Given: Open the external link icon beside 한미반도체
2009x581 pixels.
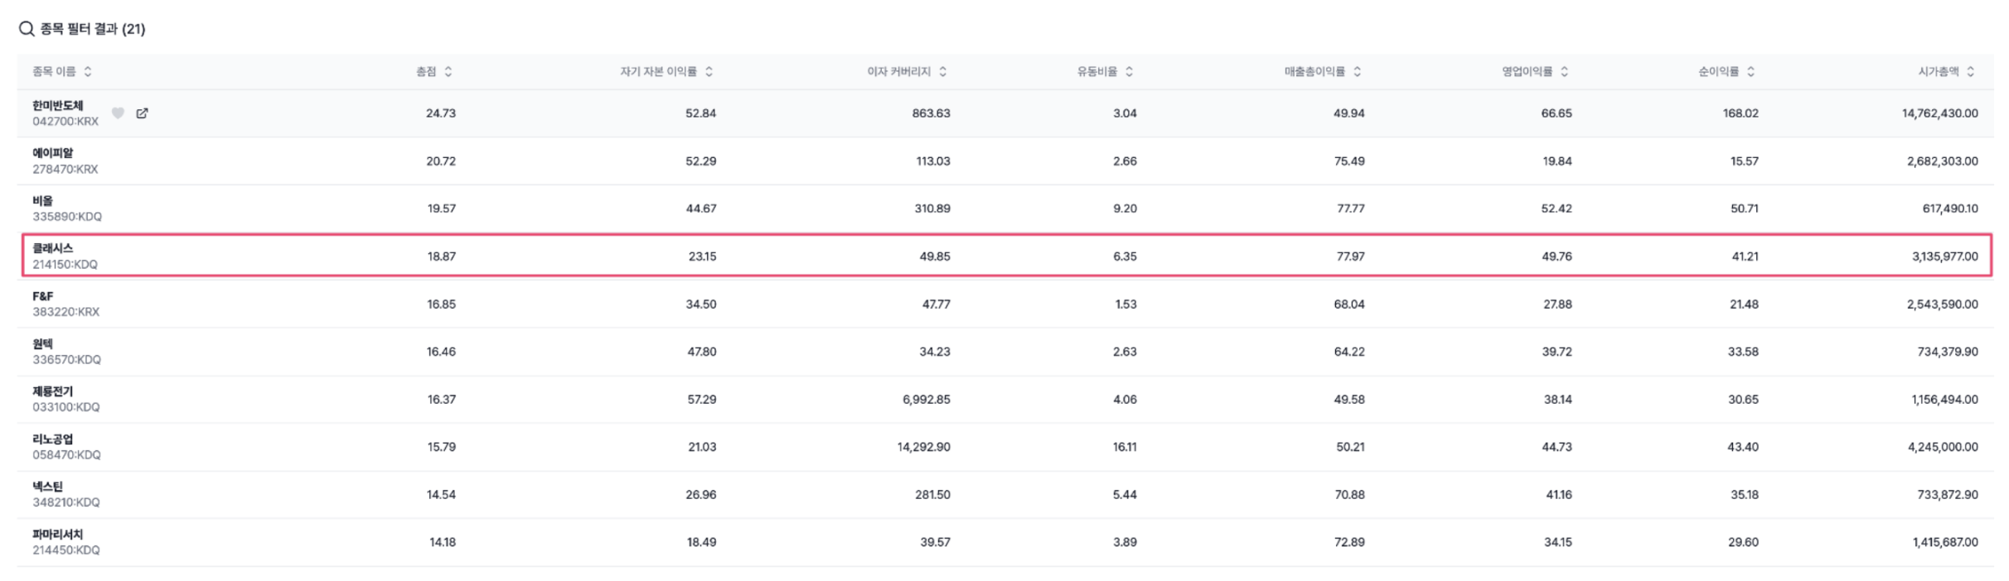Looking at the screenshot, I should pos(142,113).
